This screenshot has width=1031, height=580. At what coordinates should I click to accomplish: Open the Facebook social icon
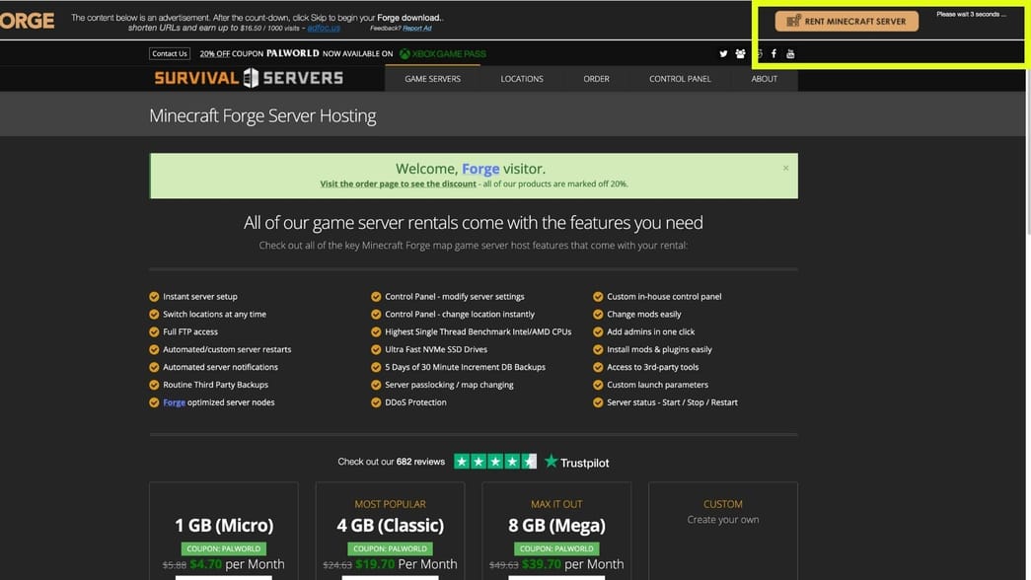pos(773,53)
